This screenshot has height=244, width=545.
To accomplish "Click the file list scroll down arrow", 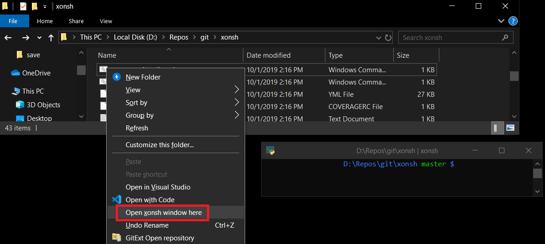I will point(514,116).
